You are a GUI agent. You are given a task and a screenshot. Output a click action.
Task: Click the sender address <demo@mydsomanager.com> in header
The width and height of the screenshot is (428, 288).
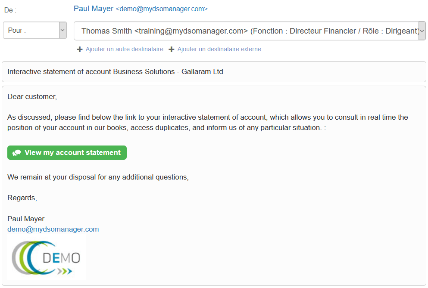tap(162, 9)
